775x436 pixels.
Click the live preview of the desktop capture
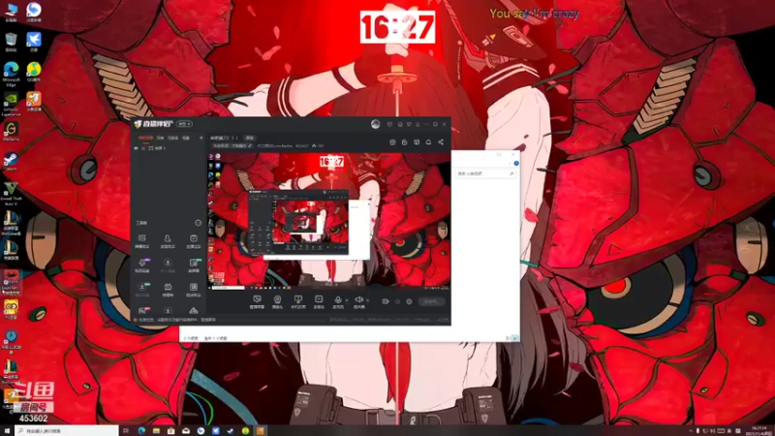click(328, 221)
